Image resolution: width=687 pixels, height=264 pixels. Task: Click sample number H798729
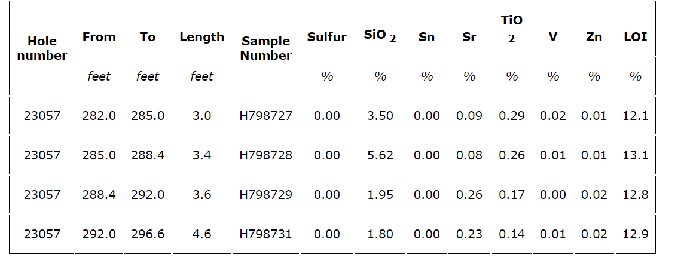(x=266, y=195)
